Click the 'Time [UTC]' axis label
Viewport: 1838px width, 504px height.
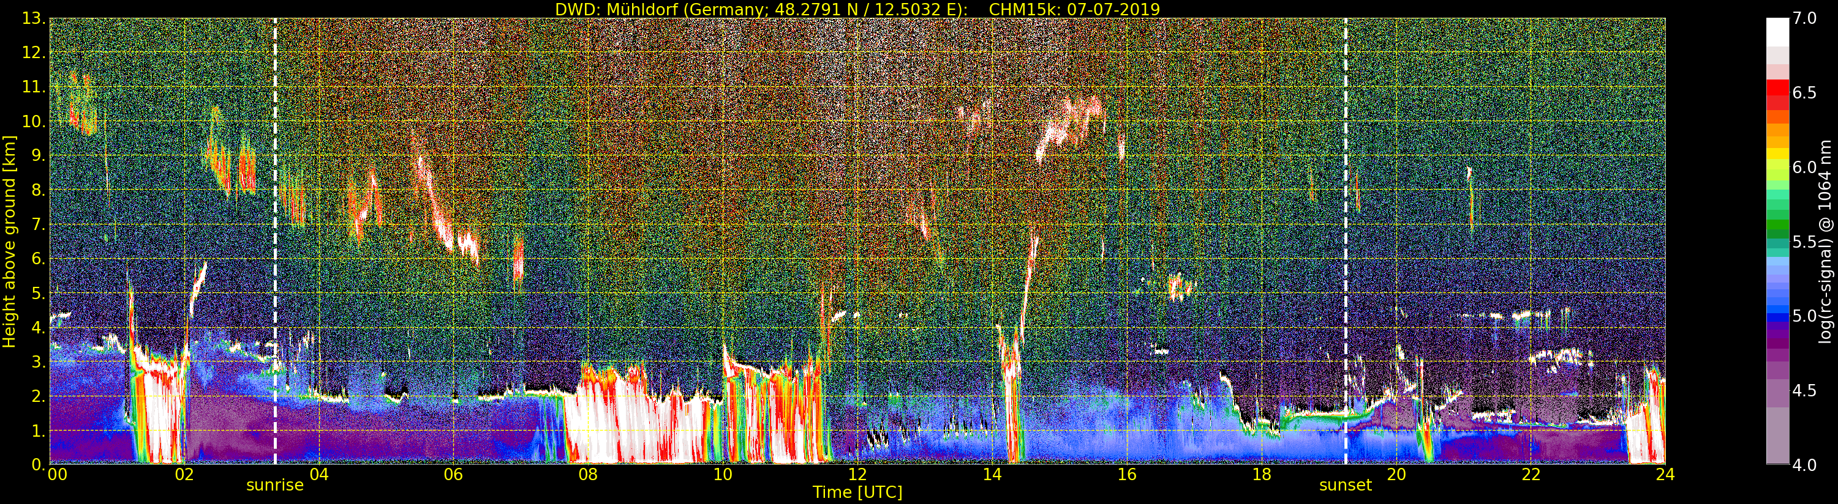click(857, 492)
